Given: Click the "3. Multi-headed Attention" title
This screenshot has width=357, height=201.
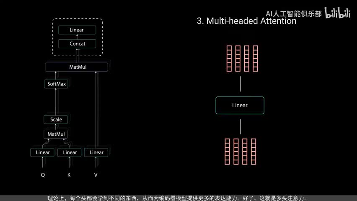Looking at the screenshot, I should click(246, 21).
